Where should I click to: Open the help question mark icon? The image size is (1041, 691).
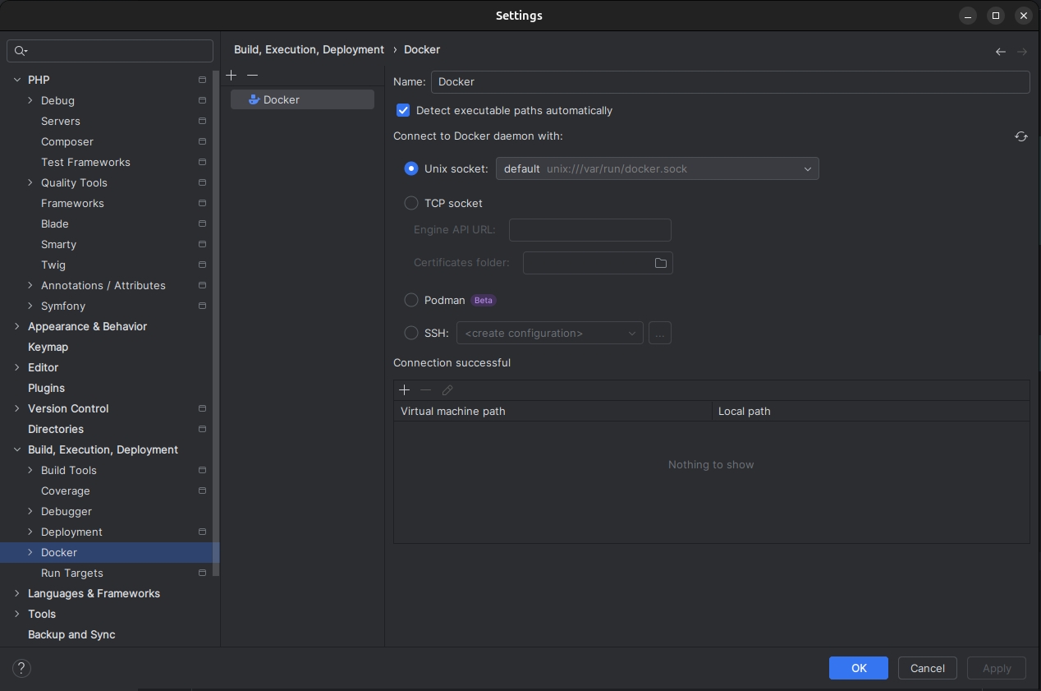(22, 668)
